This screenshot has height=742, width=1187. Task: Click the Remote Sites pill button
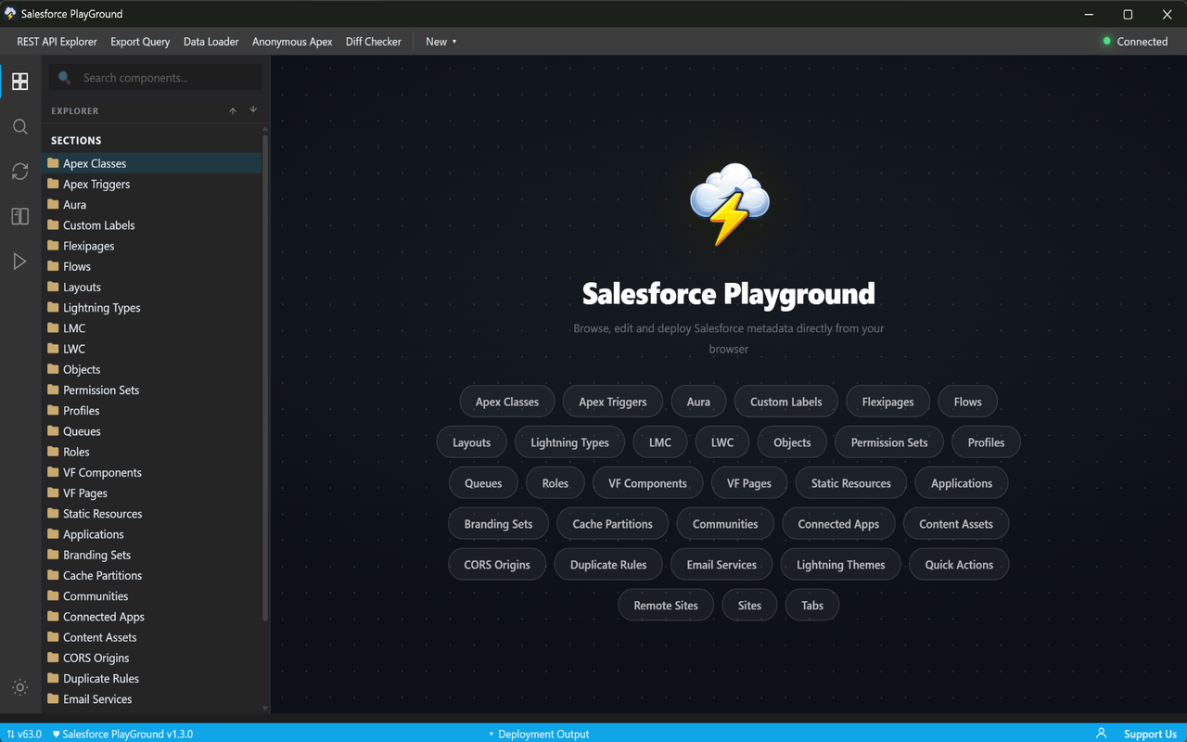coord(666,606)
